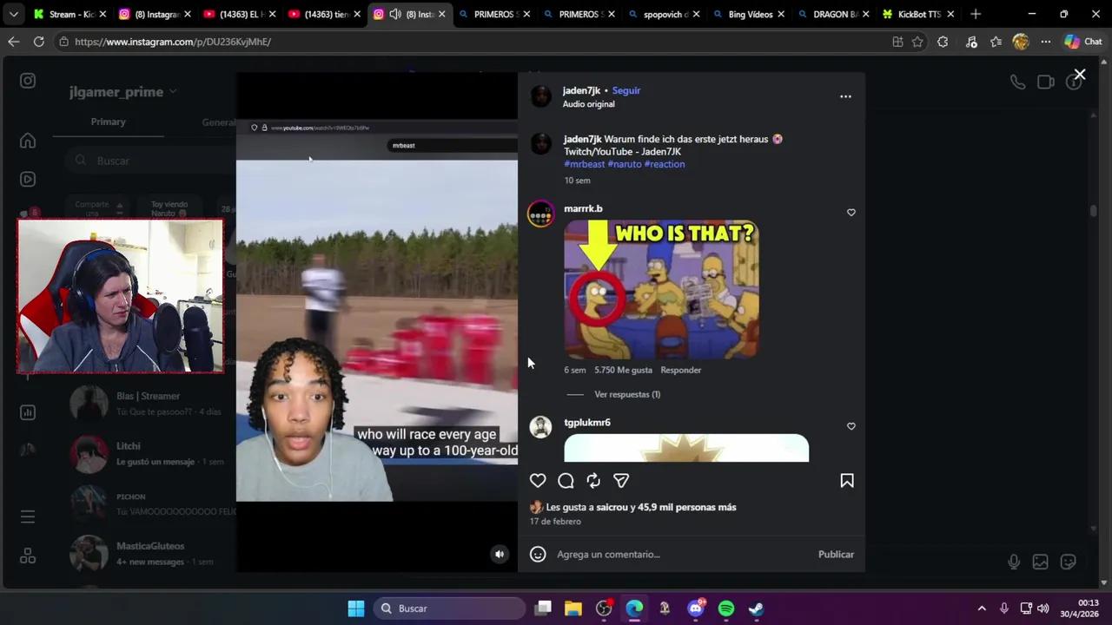Switch to Primary messages tab
This screenshot has height=625, width=1112.
coord(108,122)
